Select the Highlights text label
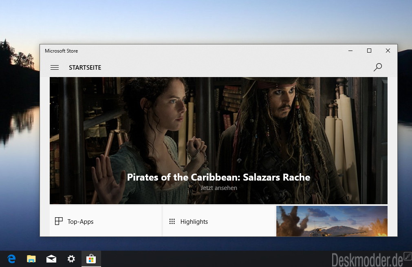Image resolution: width=412 pixels, height=267 pixels. point(194,222)
